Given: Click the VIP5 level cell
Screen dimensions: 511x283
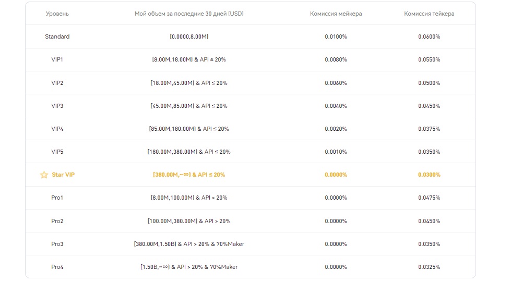Looking at the screenshot, I should click(57, 152).
